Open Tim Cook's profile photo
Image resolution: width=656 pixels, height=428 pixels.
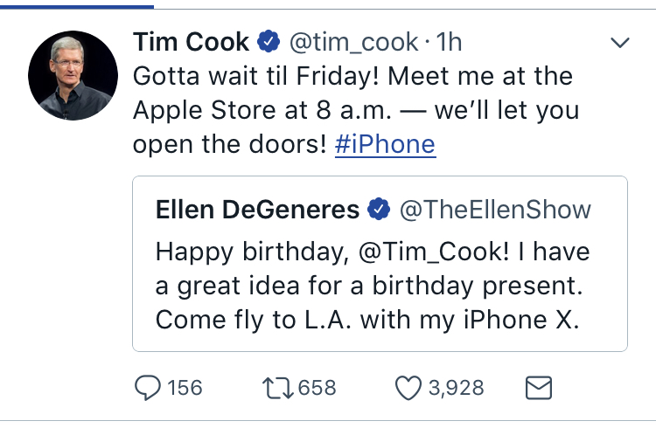pos(73,75)
